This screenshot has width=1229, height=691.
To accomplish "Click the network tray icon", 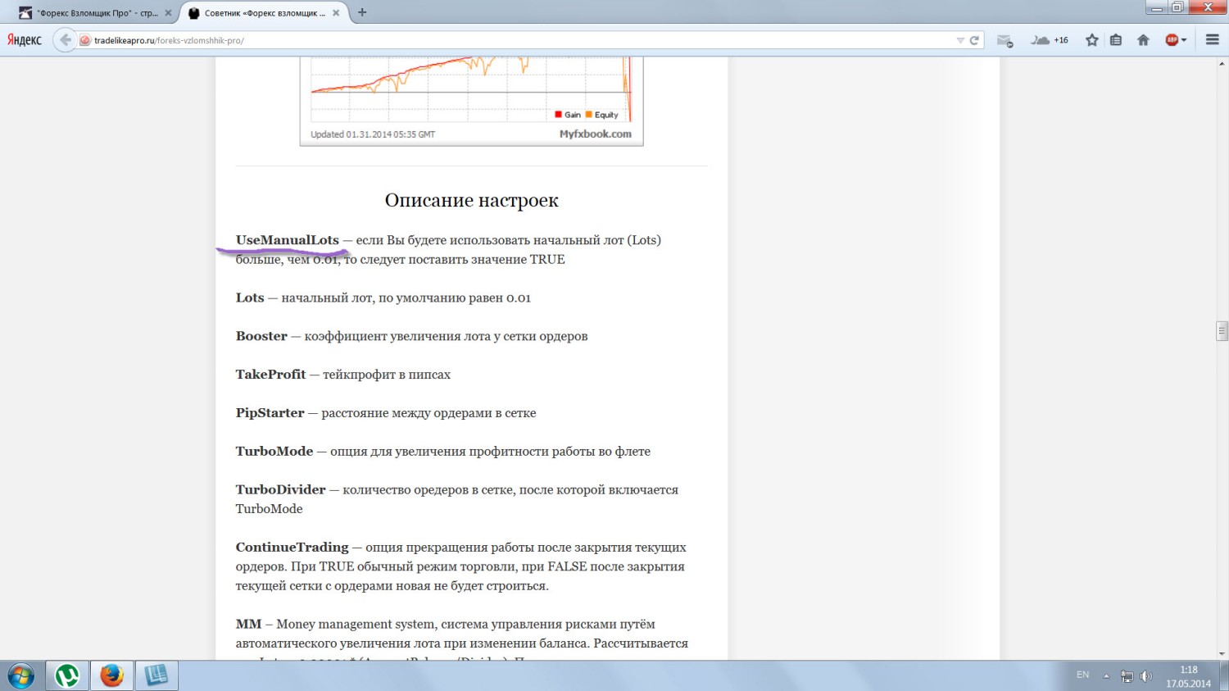I will pyautogui.click(x=1127, y=676).
